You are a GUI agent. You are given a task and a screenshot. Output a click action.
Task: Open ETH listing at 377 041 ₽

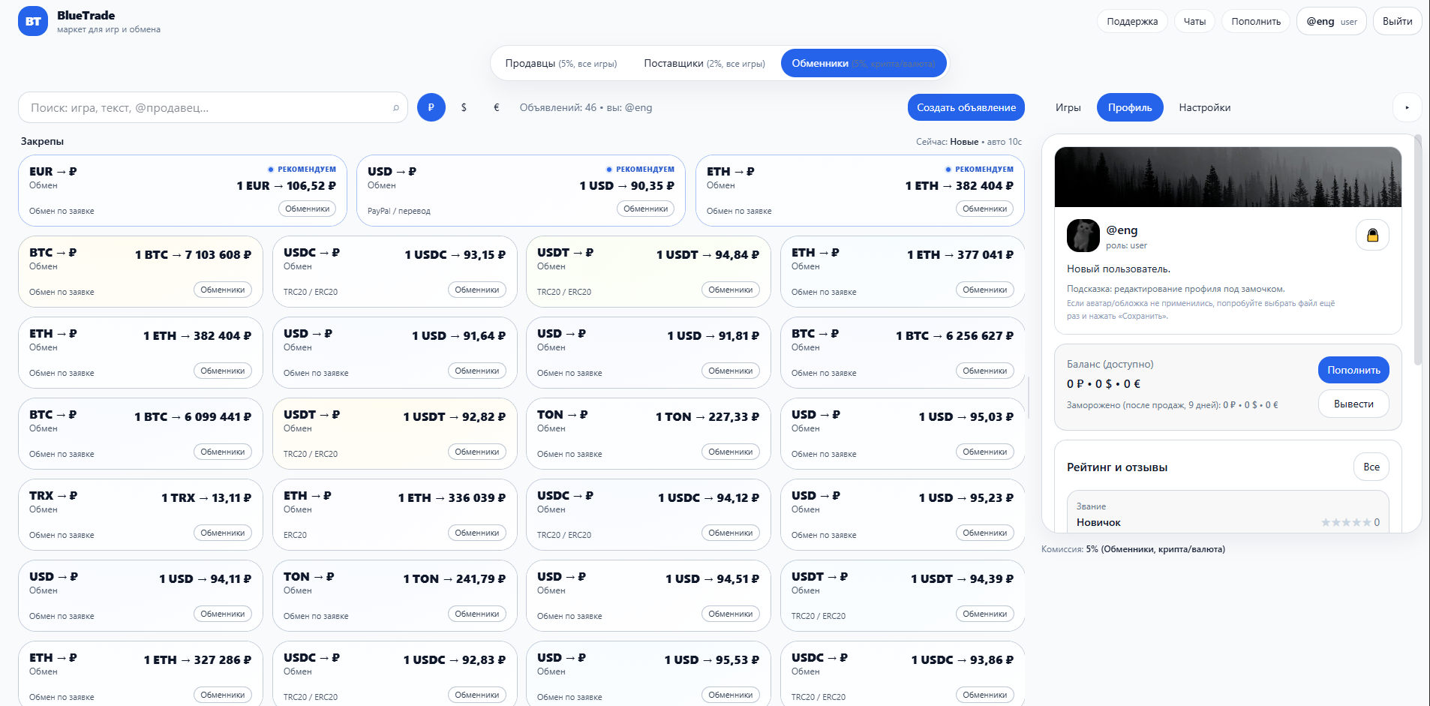click(903, 272)
